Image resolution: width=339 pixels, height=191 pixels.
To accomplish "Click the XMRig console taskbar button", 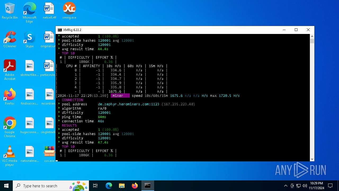I will click(148, 186).
